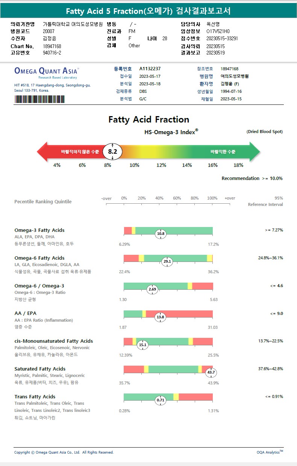Click the 15.1 cis-Monounsaturated marker
This screenshot has height=466, width=297.
[x=142, y=345]
